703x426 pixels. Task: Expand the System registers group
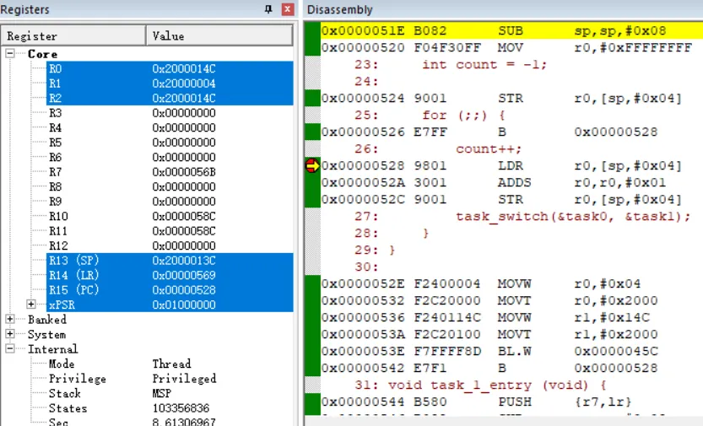tap(11, 335)
